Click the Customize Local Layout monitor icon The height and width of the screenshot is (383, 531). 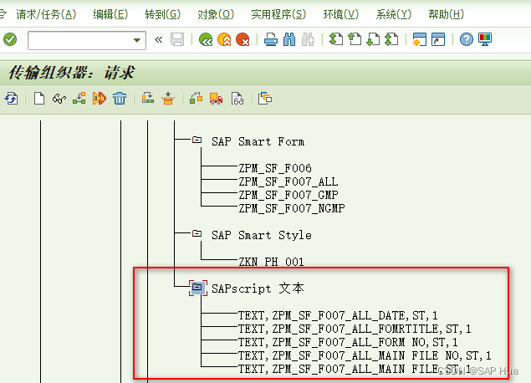pos(485,39)
